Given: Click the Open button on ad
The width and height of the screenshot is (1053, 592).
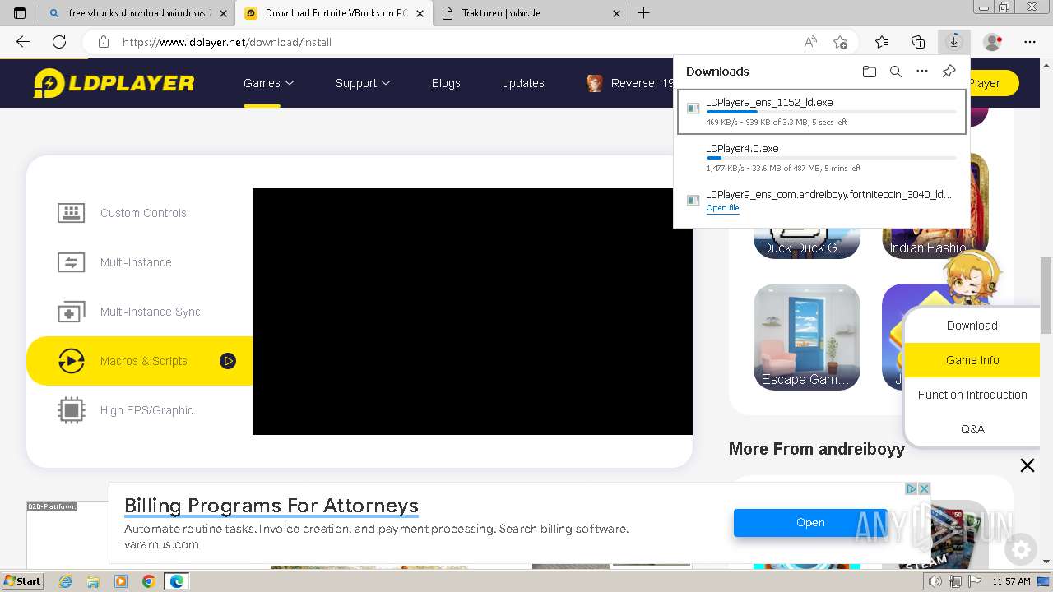Looking at the screenshot, I should (810, 522).
